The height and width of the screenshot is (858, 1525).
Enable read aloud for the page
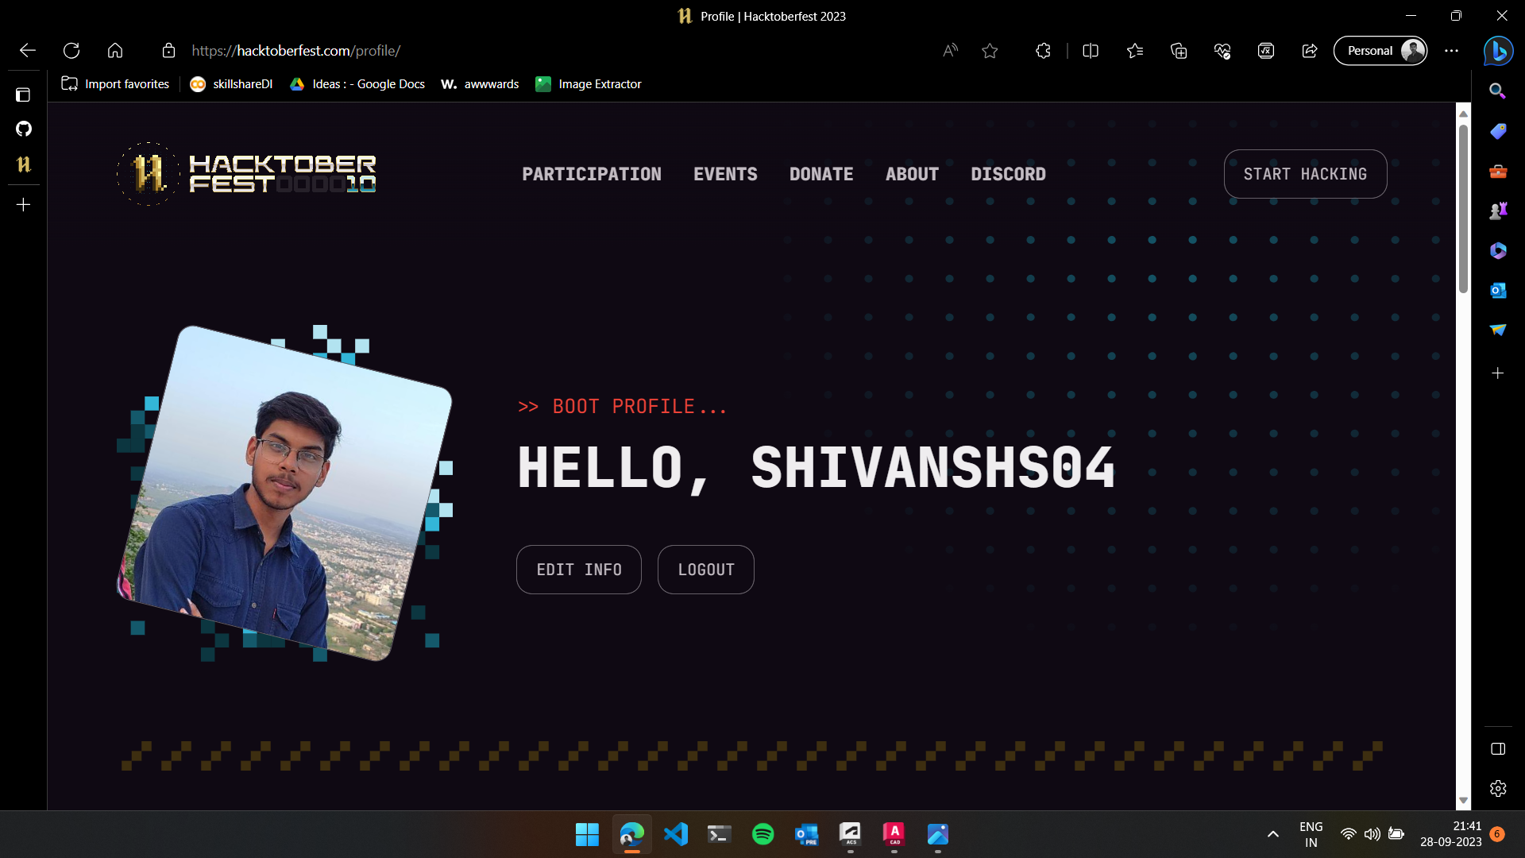(950, 50)
